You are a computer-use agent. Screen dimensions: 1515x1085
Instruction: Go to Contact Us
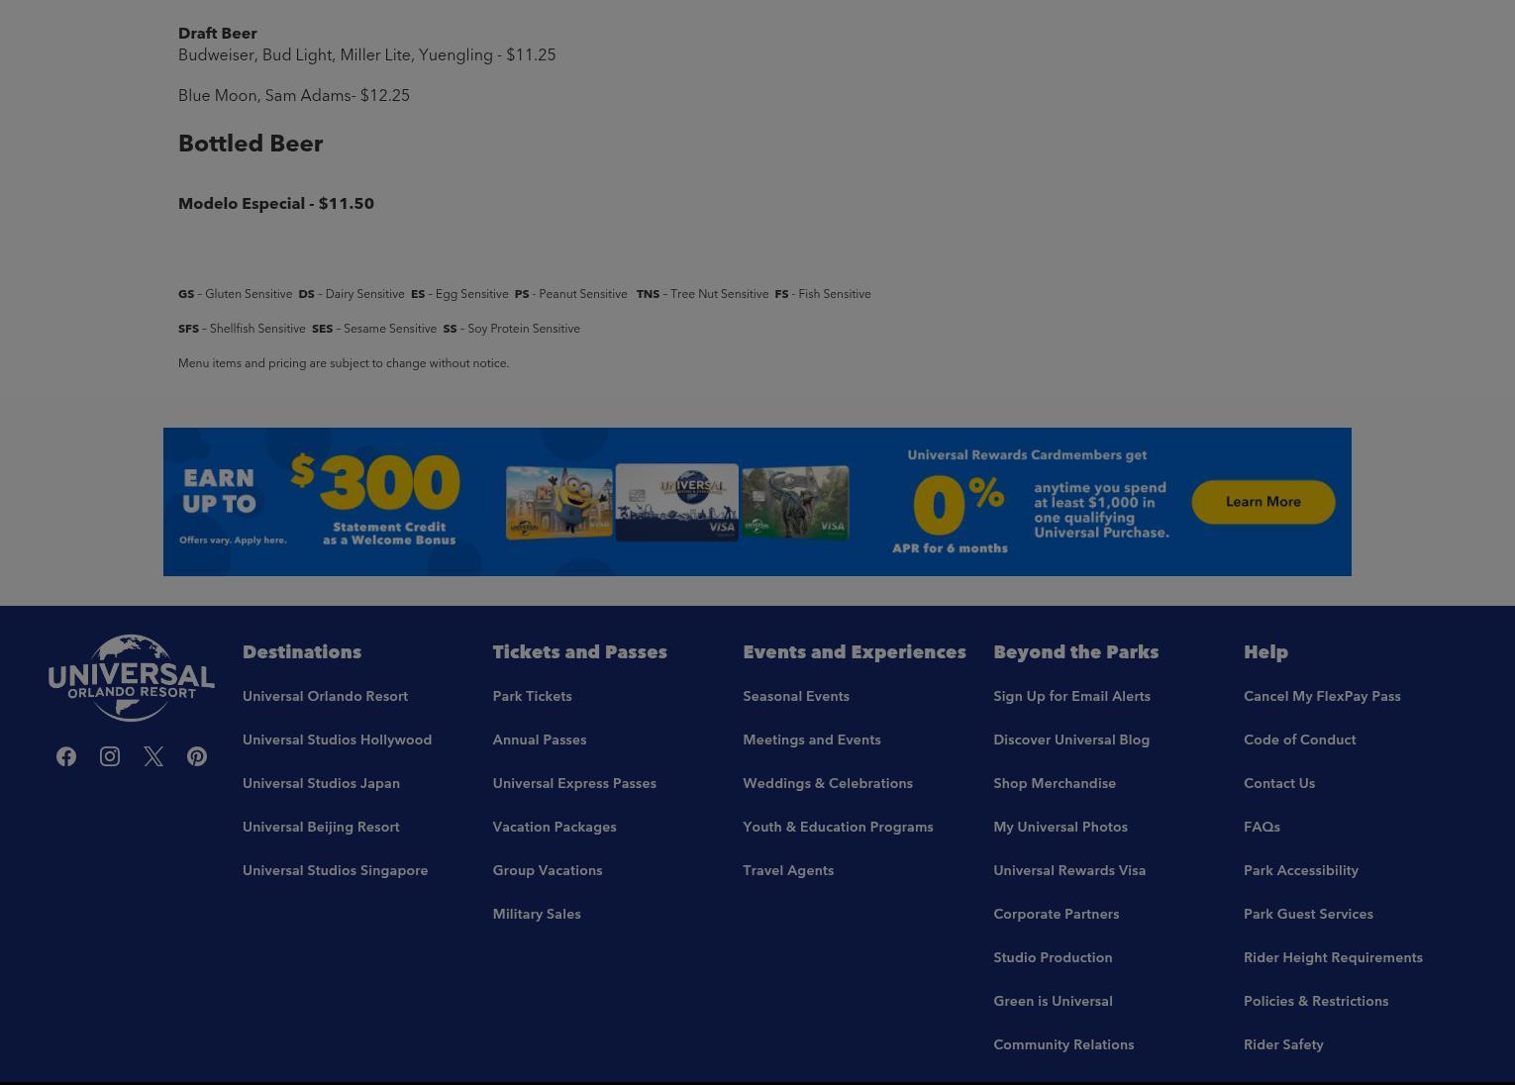click(1279, 784)
